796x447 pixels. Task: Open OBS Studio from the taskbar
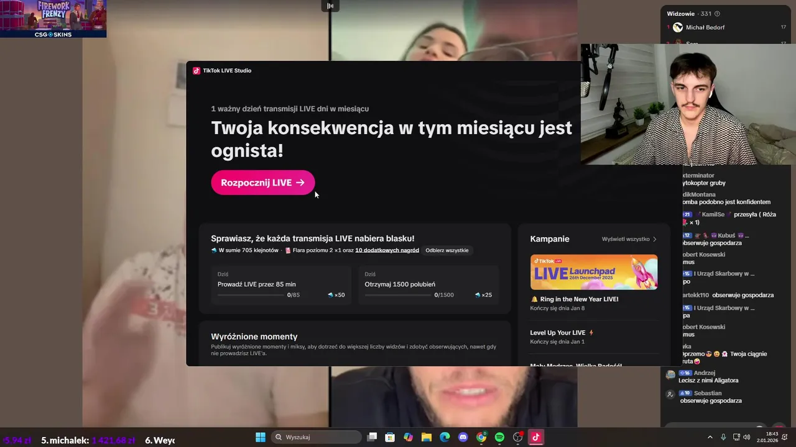point(517,437)
